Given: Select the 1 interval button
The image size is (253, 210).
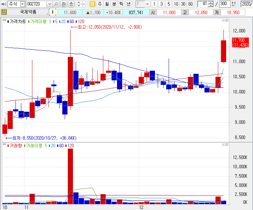Looking at the screenshot, I should [x=154, y=4].
